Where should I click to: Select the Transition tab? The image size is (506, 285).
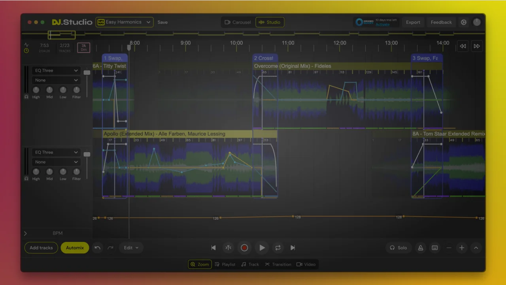click(278, 264)
